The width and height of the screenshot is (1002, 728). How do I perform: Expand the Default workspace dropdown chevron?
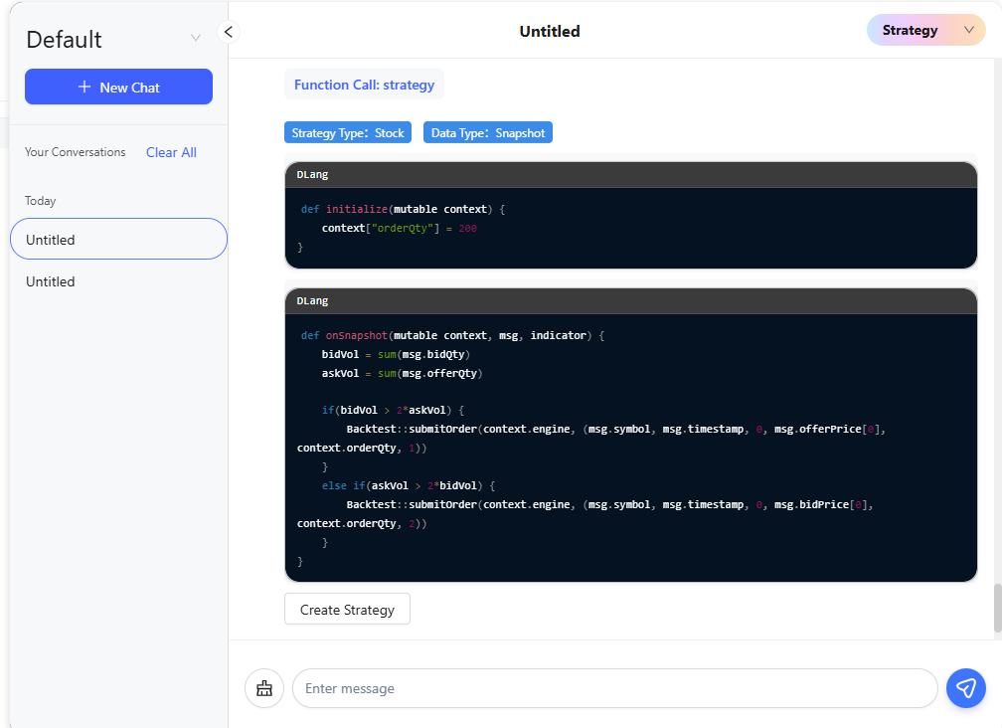pos(196,38)
